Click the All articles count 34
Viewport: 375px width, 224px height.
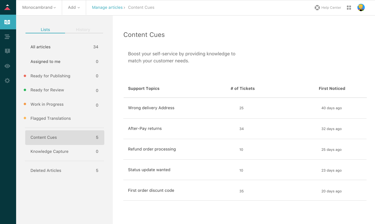(96, 47)
